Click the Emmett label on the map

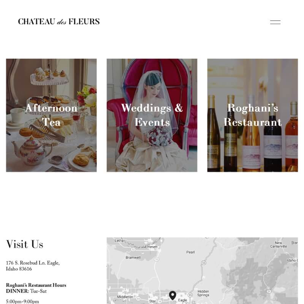[x=151, y=247]
